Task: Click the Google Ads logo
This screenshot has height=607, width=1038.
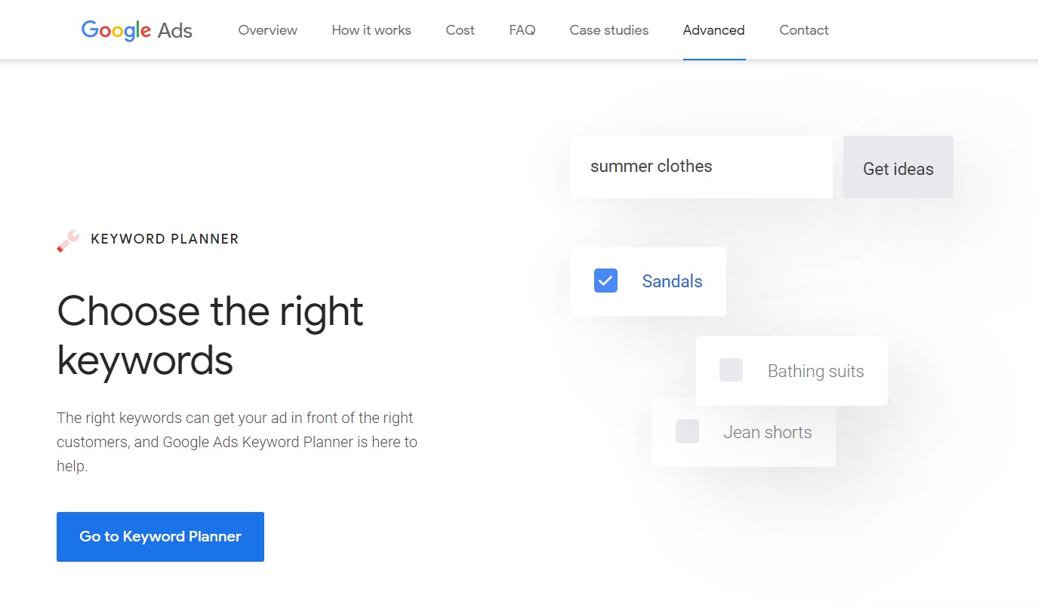Action: (x=137, y=30)
